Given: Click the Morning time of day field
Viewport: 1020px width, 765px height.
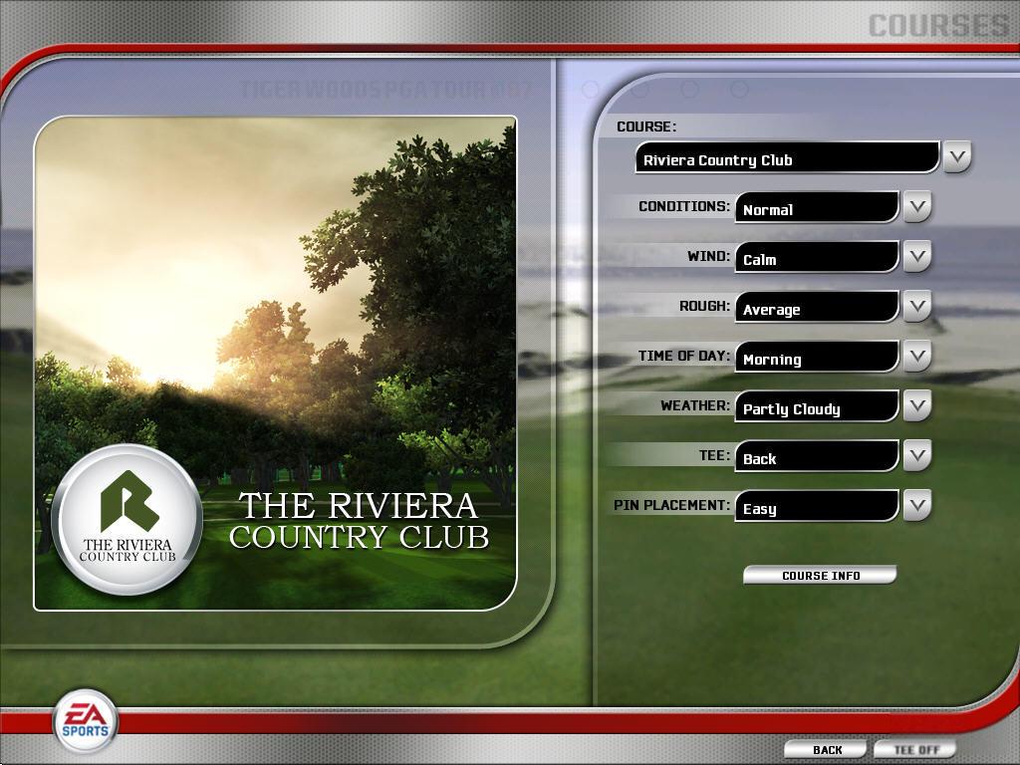Looking at the screenshot, I should 817,357.
